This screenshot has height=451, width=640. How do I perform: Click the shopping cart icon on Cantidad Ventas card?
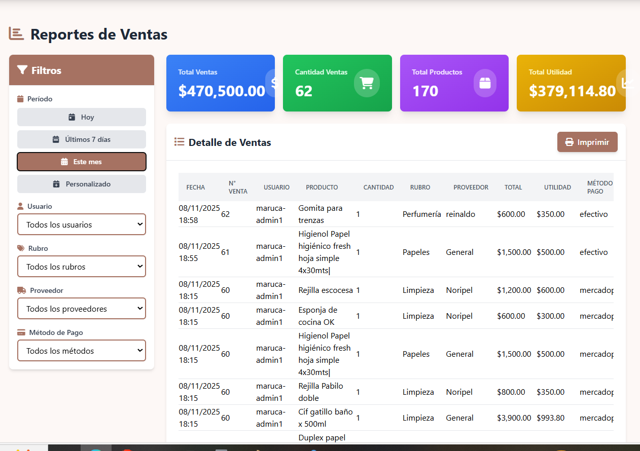(367, 83)
